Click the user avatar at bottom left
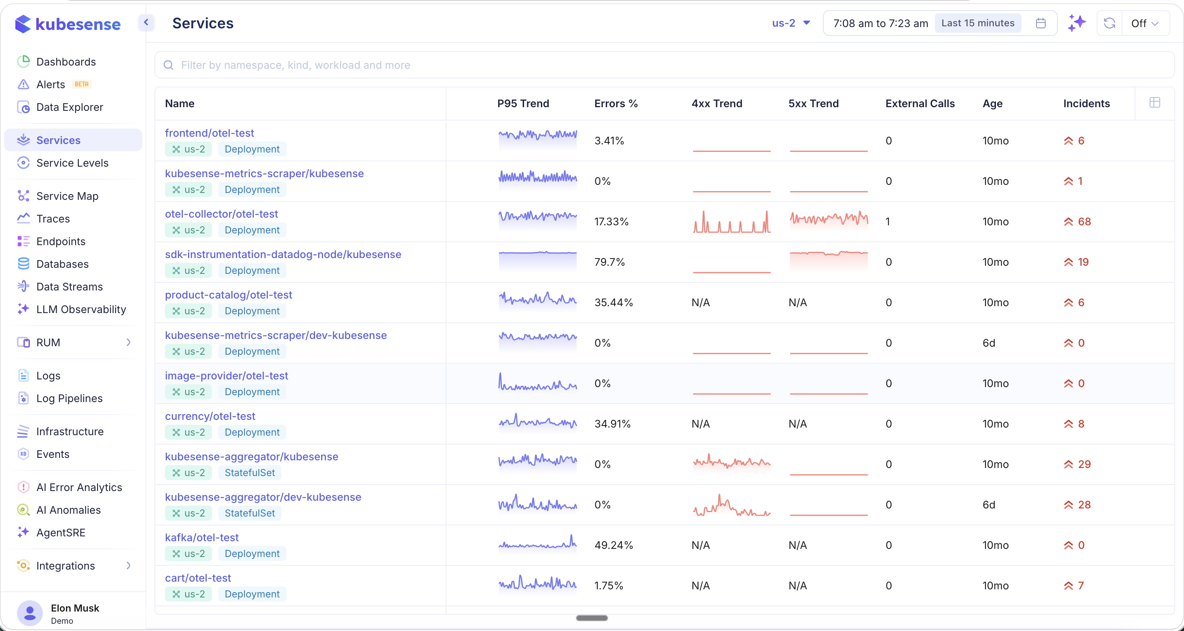This screenshot has width=1184, height=631. click(x=30, y=613)
